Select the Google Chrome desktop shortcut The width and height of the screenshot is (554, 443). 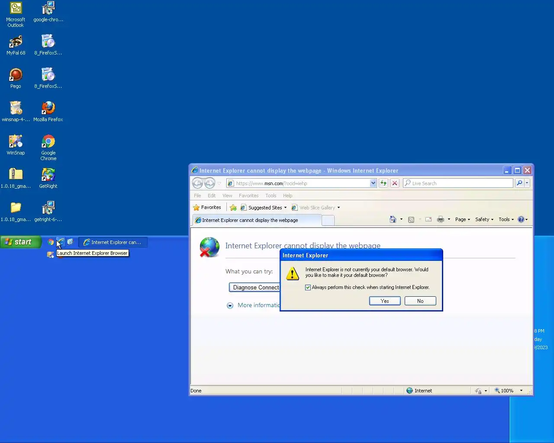[x=48, y=148]
